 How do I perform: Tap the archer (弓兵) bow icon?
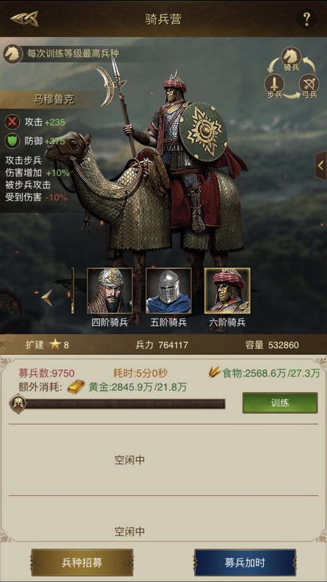(309, 83)
